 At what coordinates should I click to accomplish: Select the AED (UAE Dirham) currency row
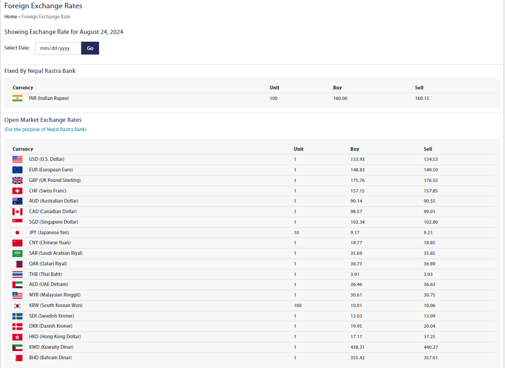pyautogui.click(x=48, y=284)
